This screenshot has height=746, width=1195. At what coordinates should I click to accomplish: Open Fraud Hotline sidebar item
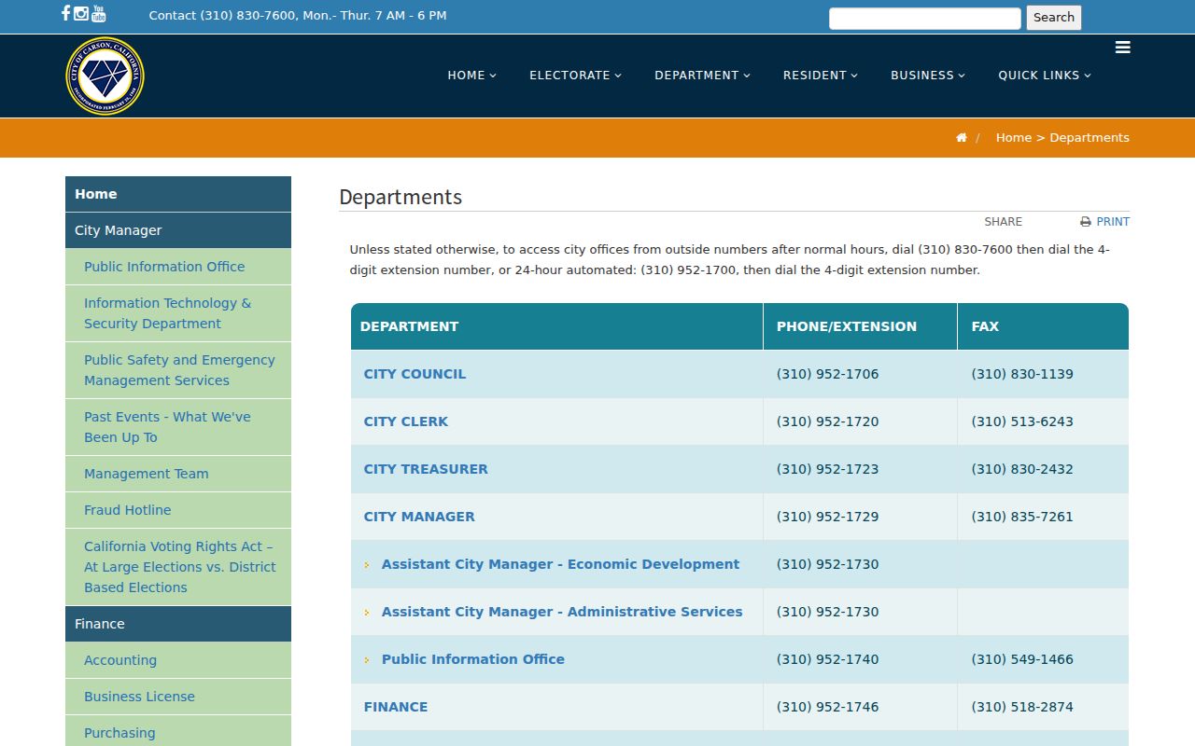click(x=178, y=510)
